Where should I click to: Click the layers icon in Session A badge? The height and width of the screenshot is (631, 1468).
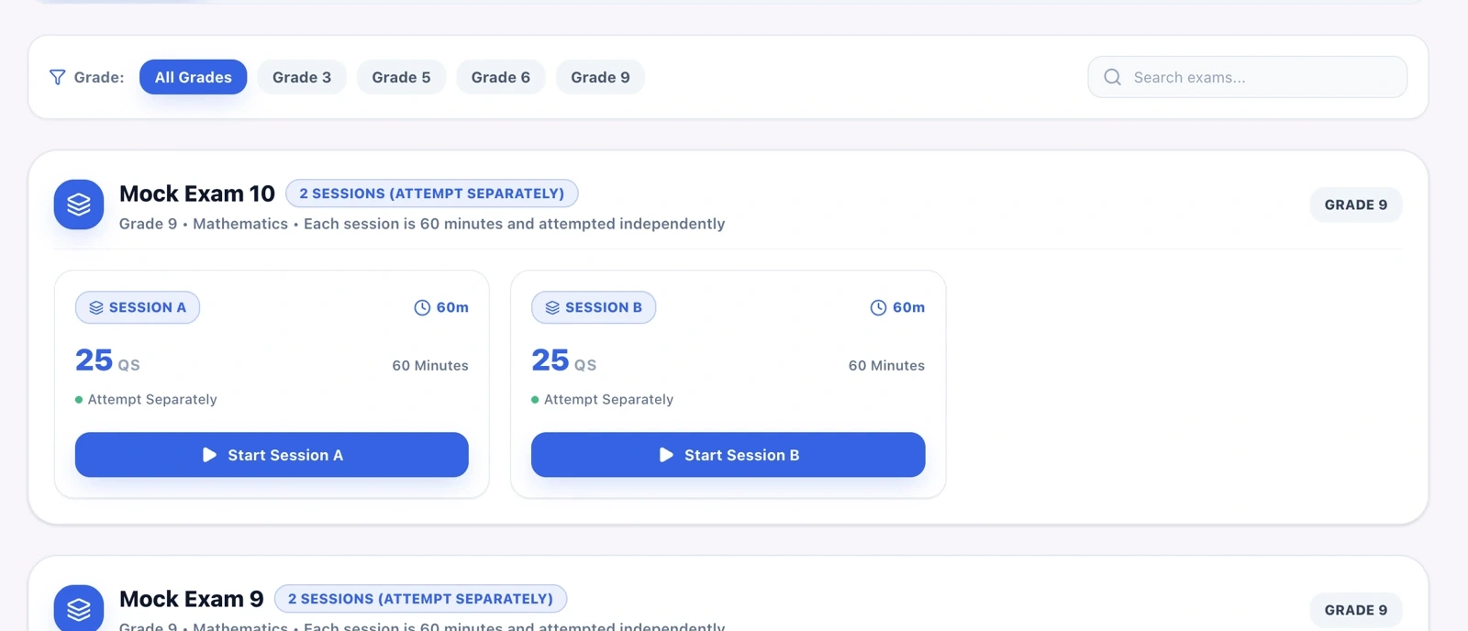click(x=96, y=307)
